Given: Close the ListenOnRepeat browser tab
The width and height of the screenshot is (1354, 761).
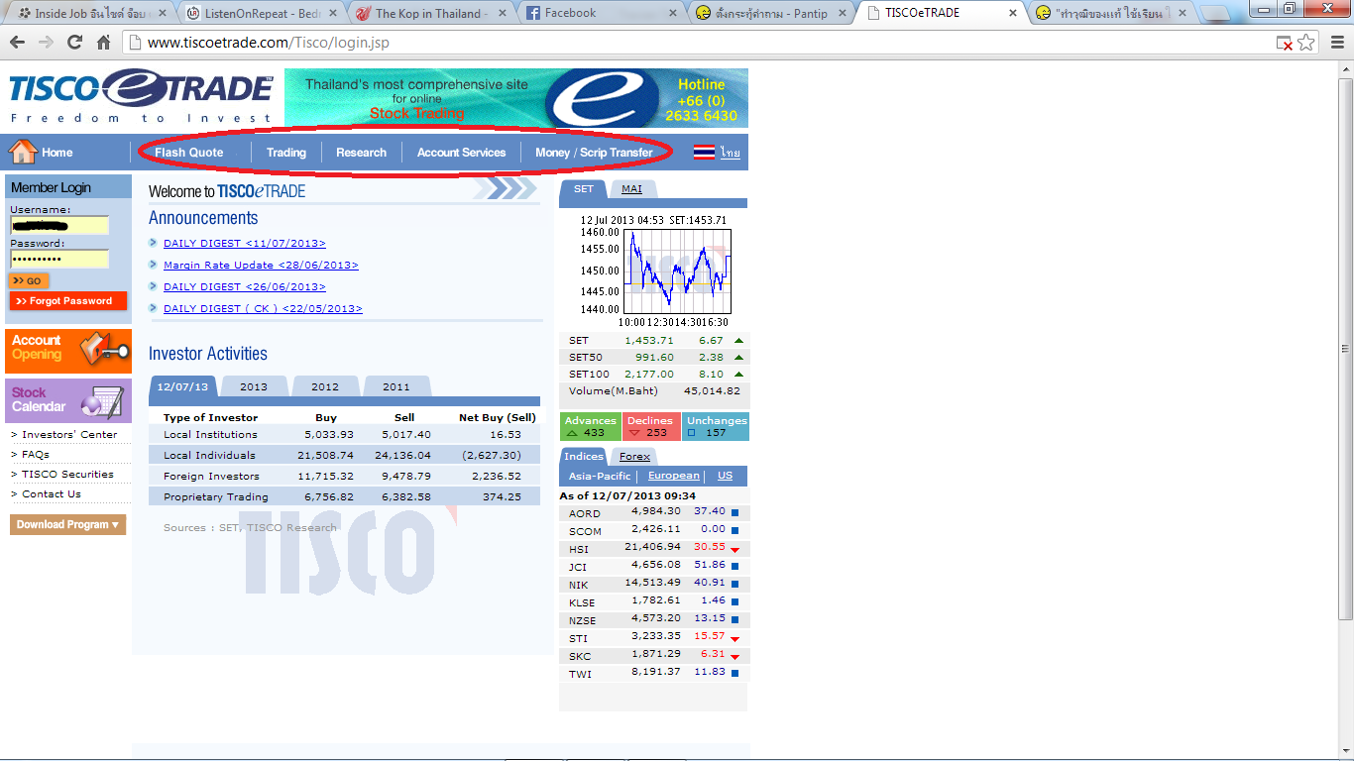Looking at the screenshot, I should click(333, 13).
